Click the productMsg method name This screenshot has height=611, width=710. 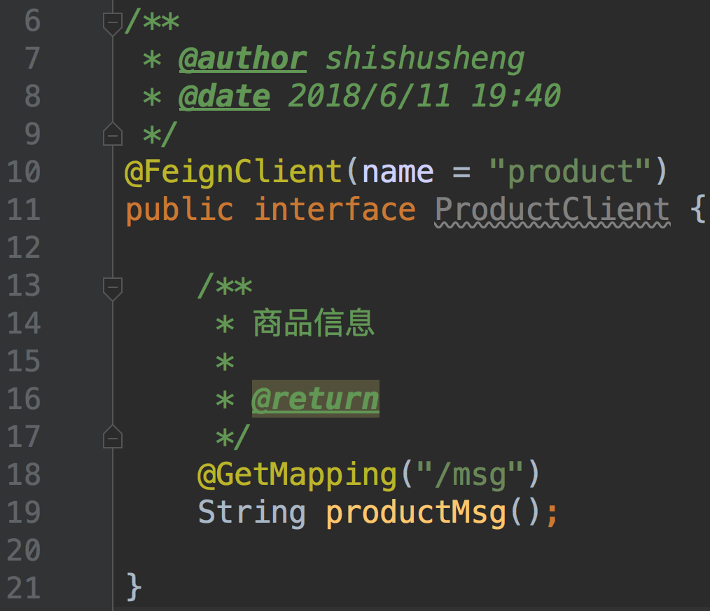click(416, 513)
